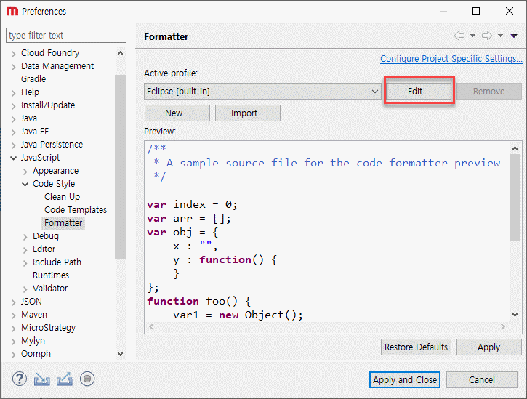Screen dimensions: 527x399
Task: Expand the Appearance tree node
Action: (25, 172)
